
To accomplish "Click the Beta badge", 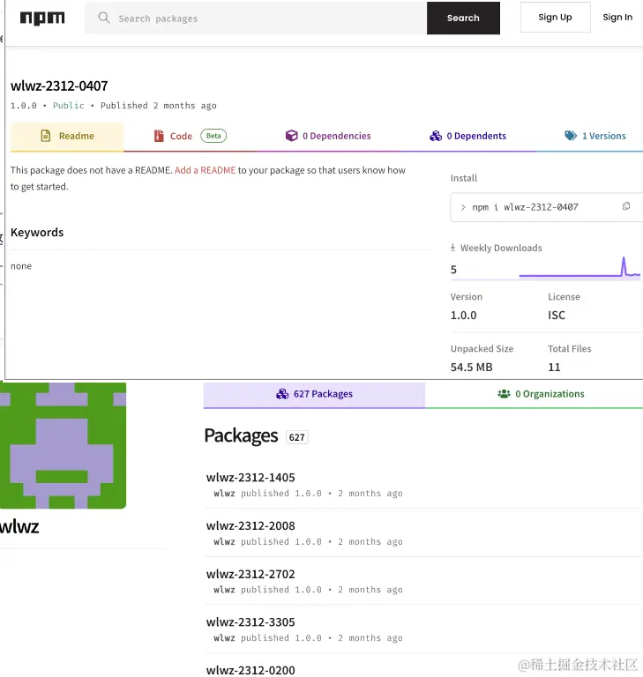I will click(213, 136).
